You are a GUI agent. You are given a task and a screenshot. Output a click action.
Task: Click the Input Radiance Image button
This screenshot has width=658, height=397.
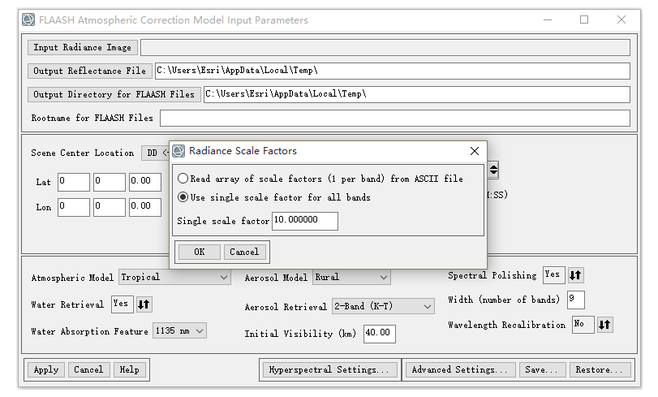[x=82, y=47]
